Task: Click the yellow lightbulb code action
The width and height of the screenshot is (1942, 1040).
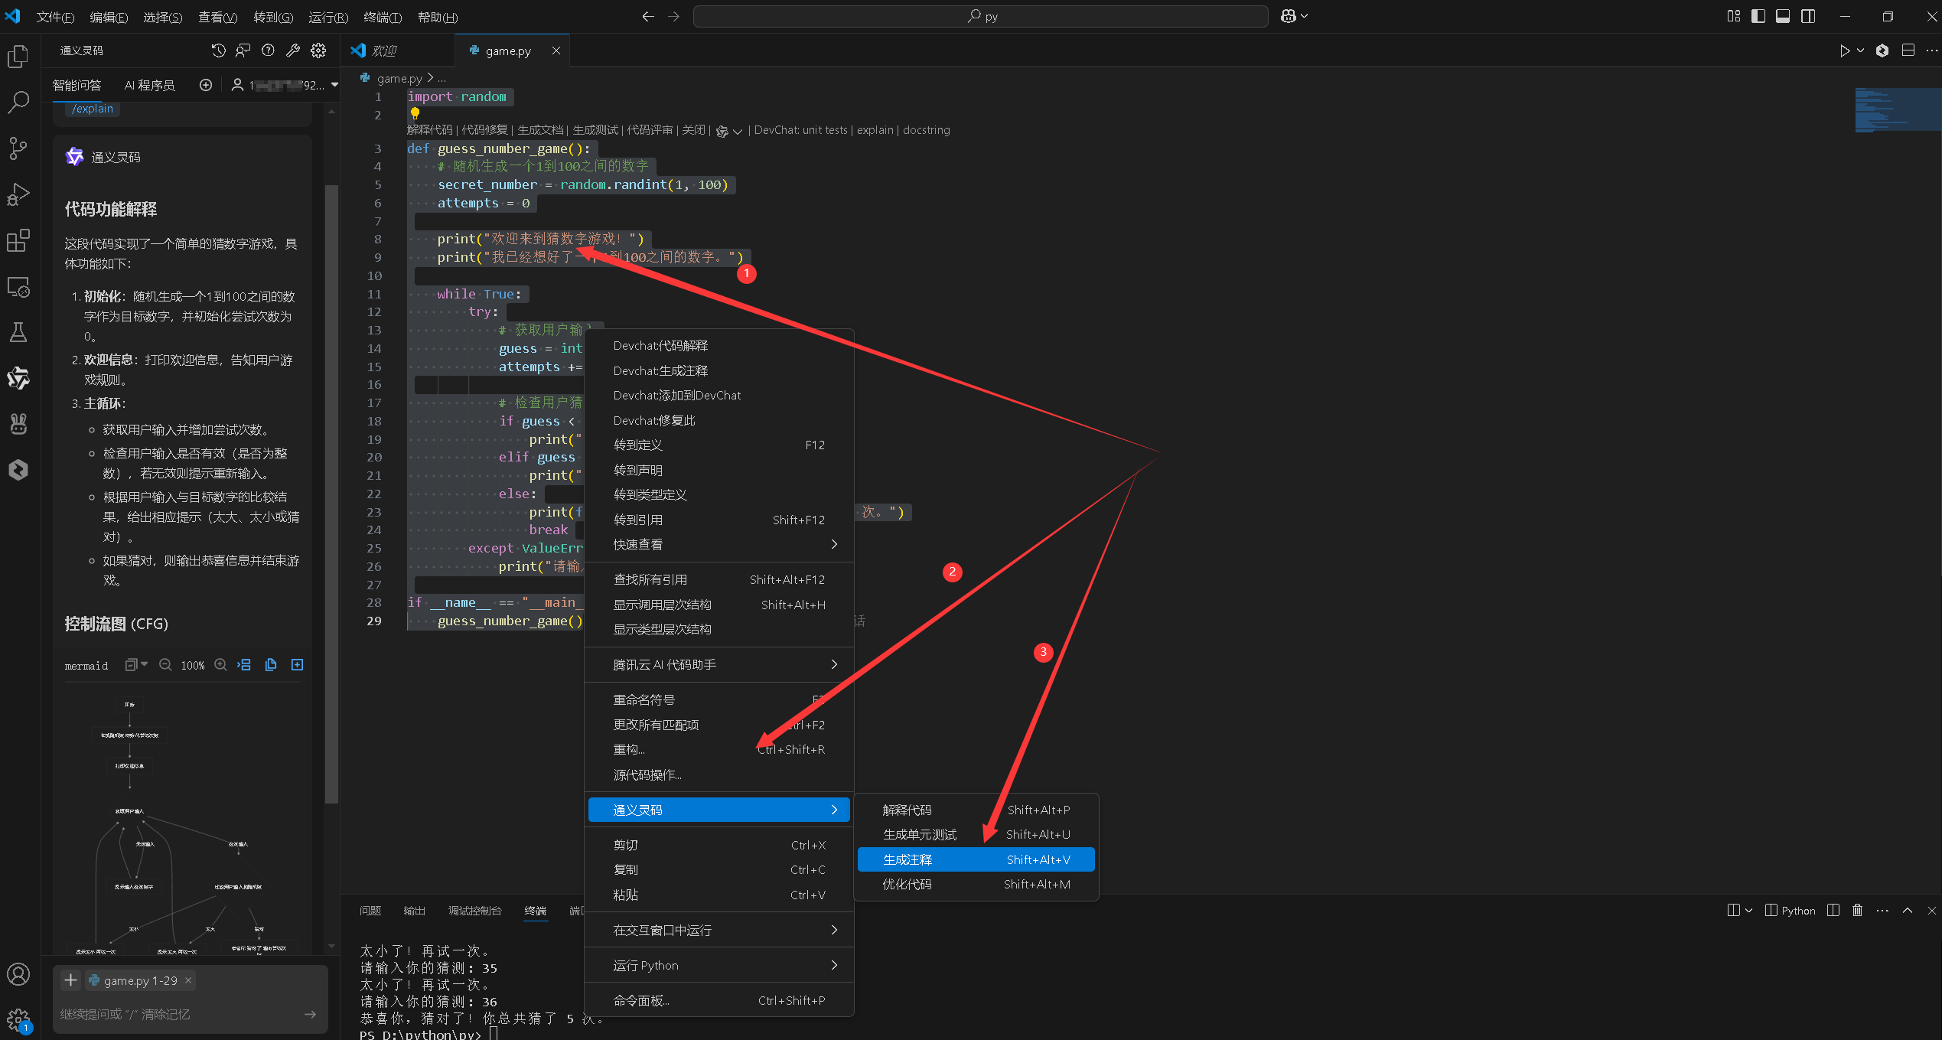Action: point(415,113)
